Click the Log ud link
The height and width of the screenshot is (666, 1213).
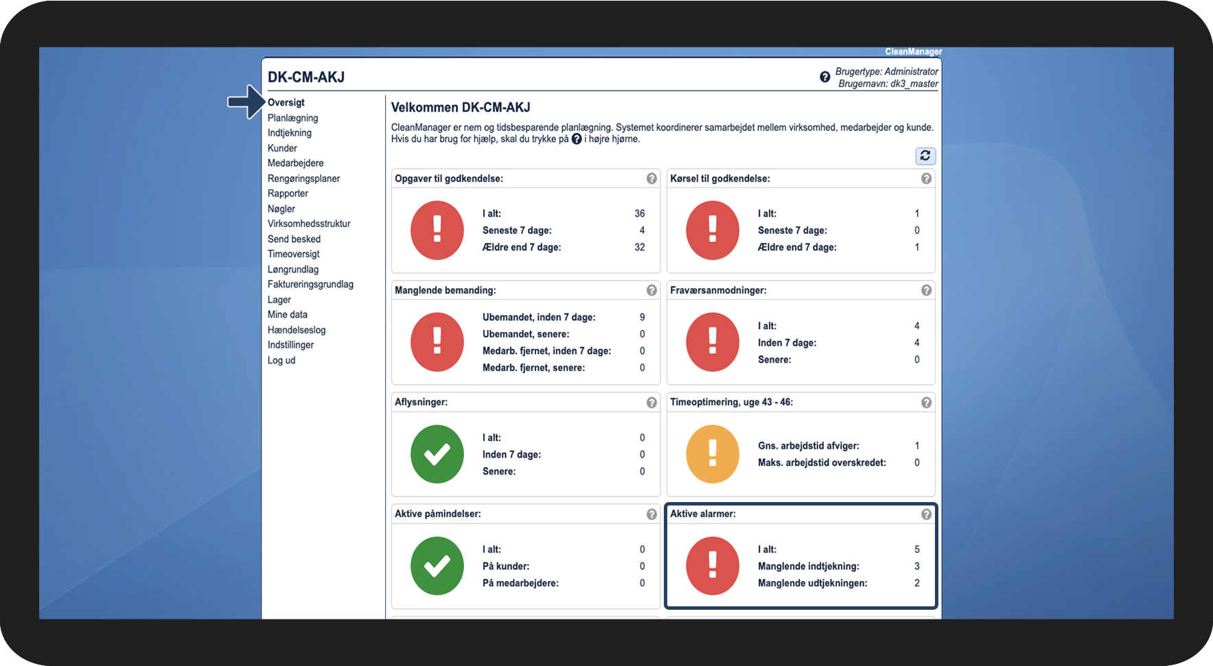coord(281,360)
